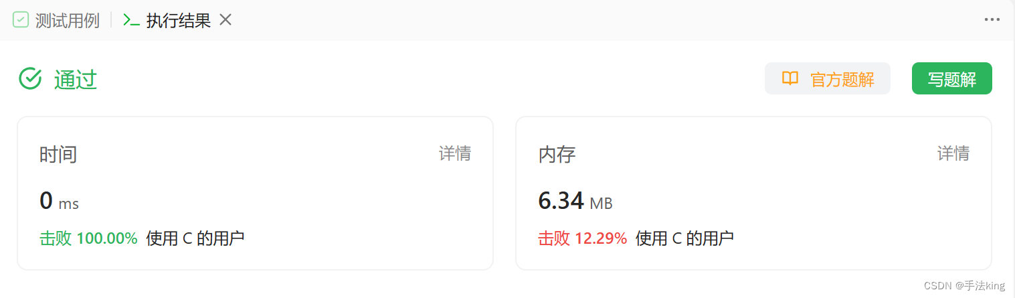Click the 测试用例 checkbox icon
Image resolution: width=1015 pixels, height=298 pixels.
21,20
